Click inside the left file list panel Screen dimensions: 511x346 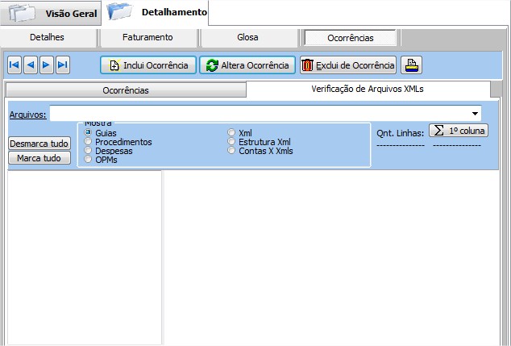85,256
